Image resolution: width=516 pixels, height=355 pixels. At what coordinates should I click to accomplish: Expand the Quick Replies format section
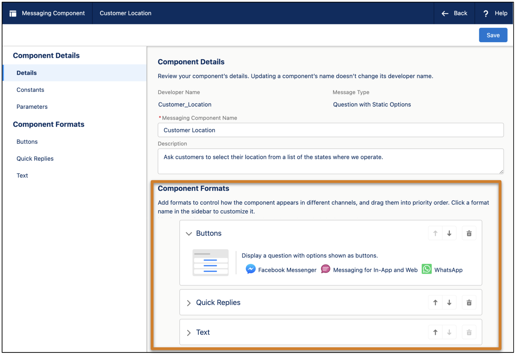coord(189,303)
